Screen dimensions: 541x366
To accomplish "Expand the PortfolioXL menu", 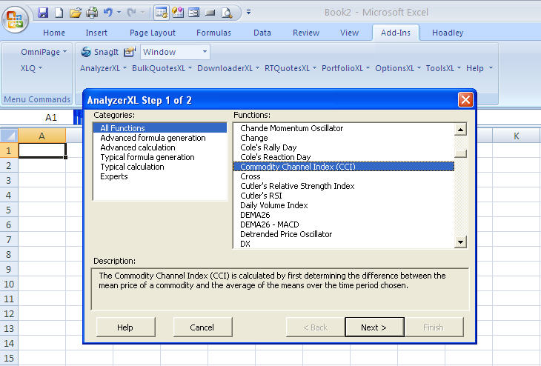I will (345, 68).
